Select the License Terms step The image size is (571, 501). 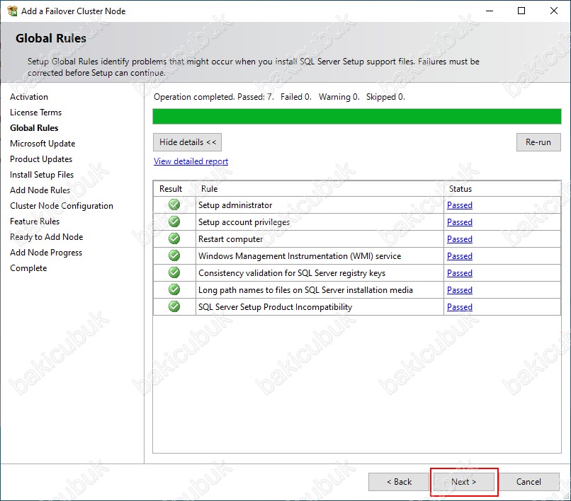coord(35,113)
